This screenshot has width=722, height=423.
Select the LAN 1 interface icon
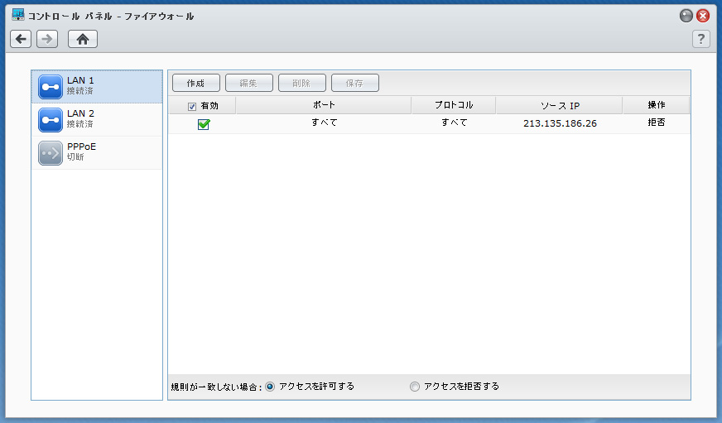coord(51,87)
